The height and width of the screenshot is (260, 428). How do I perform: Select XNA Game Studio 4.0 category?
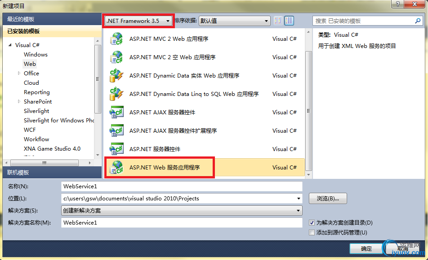coord(52,149)
